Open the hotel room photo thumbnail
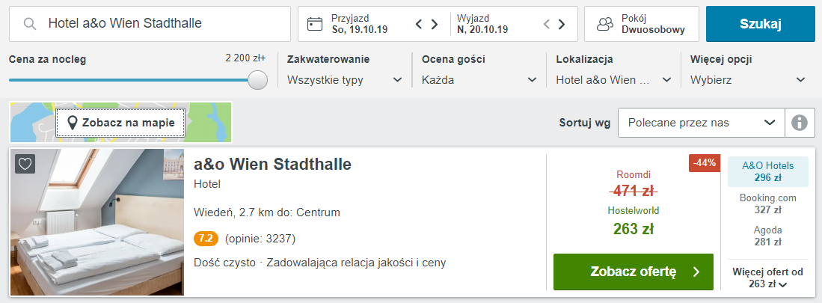The width and height of the screenshot is (822, 303). (97, 222)
